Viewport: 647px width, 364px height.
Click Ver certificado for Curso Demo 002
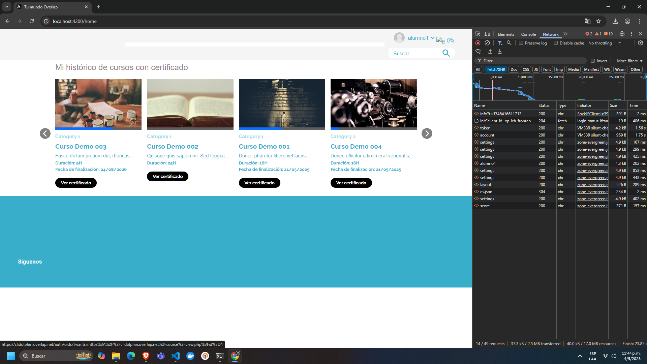[x=167, y=176]
